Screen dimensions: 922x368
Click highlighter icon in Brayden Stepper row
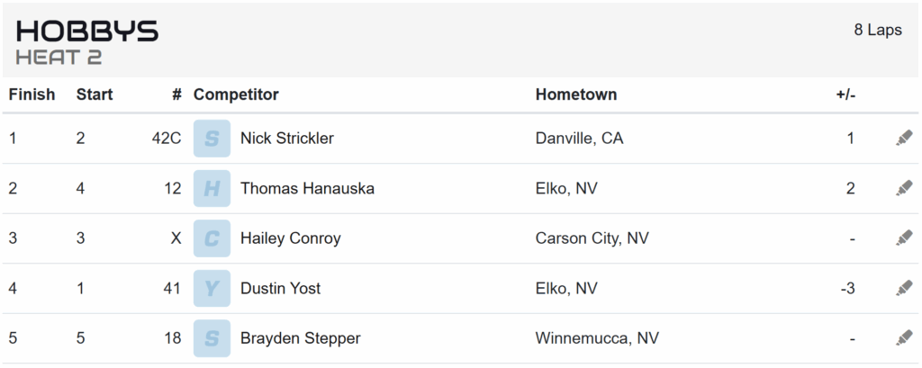coord(904,338)
